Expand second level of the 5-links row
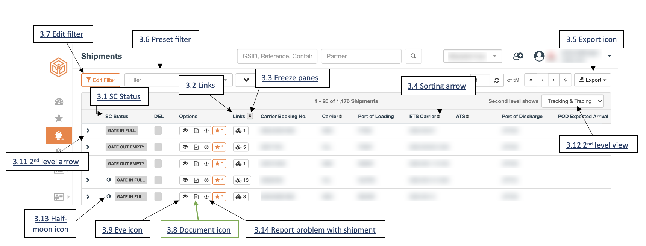This screenshot has height=246, width=646. coord(88,147)
